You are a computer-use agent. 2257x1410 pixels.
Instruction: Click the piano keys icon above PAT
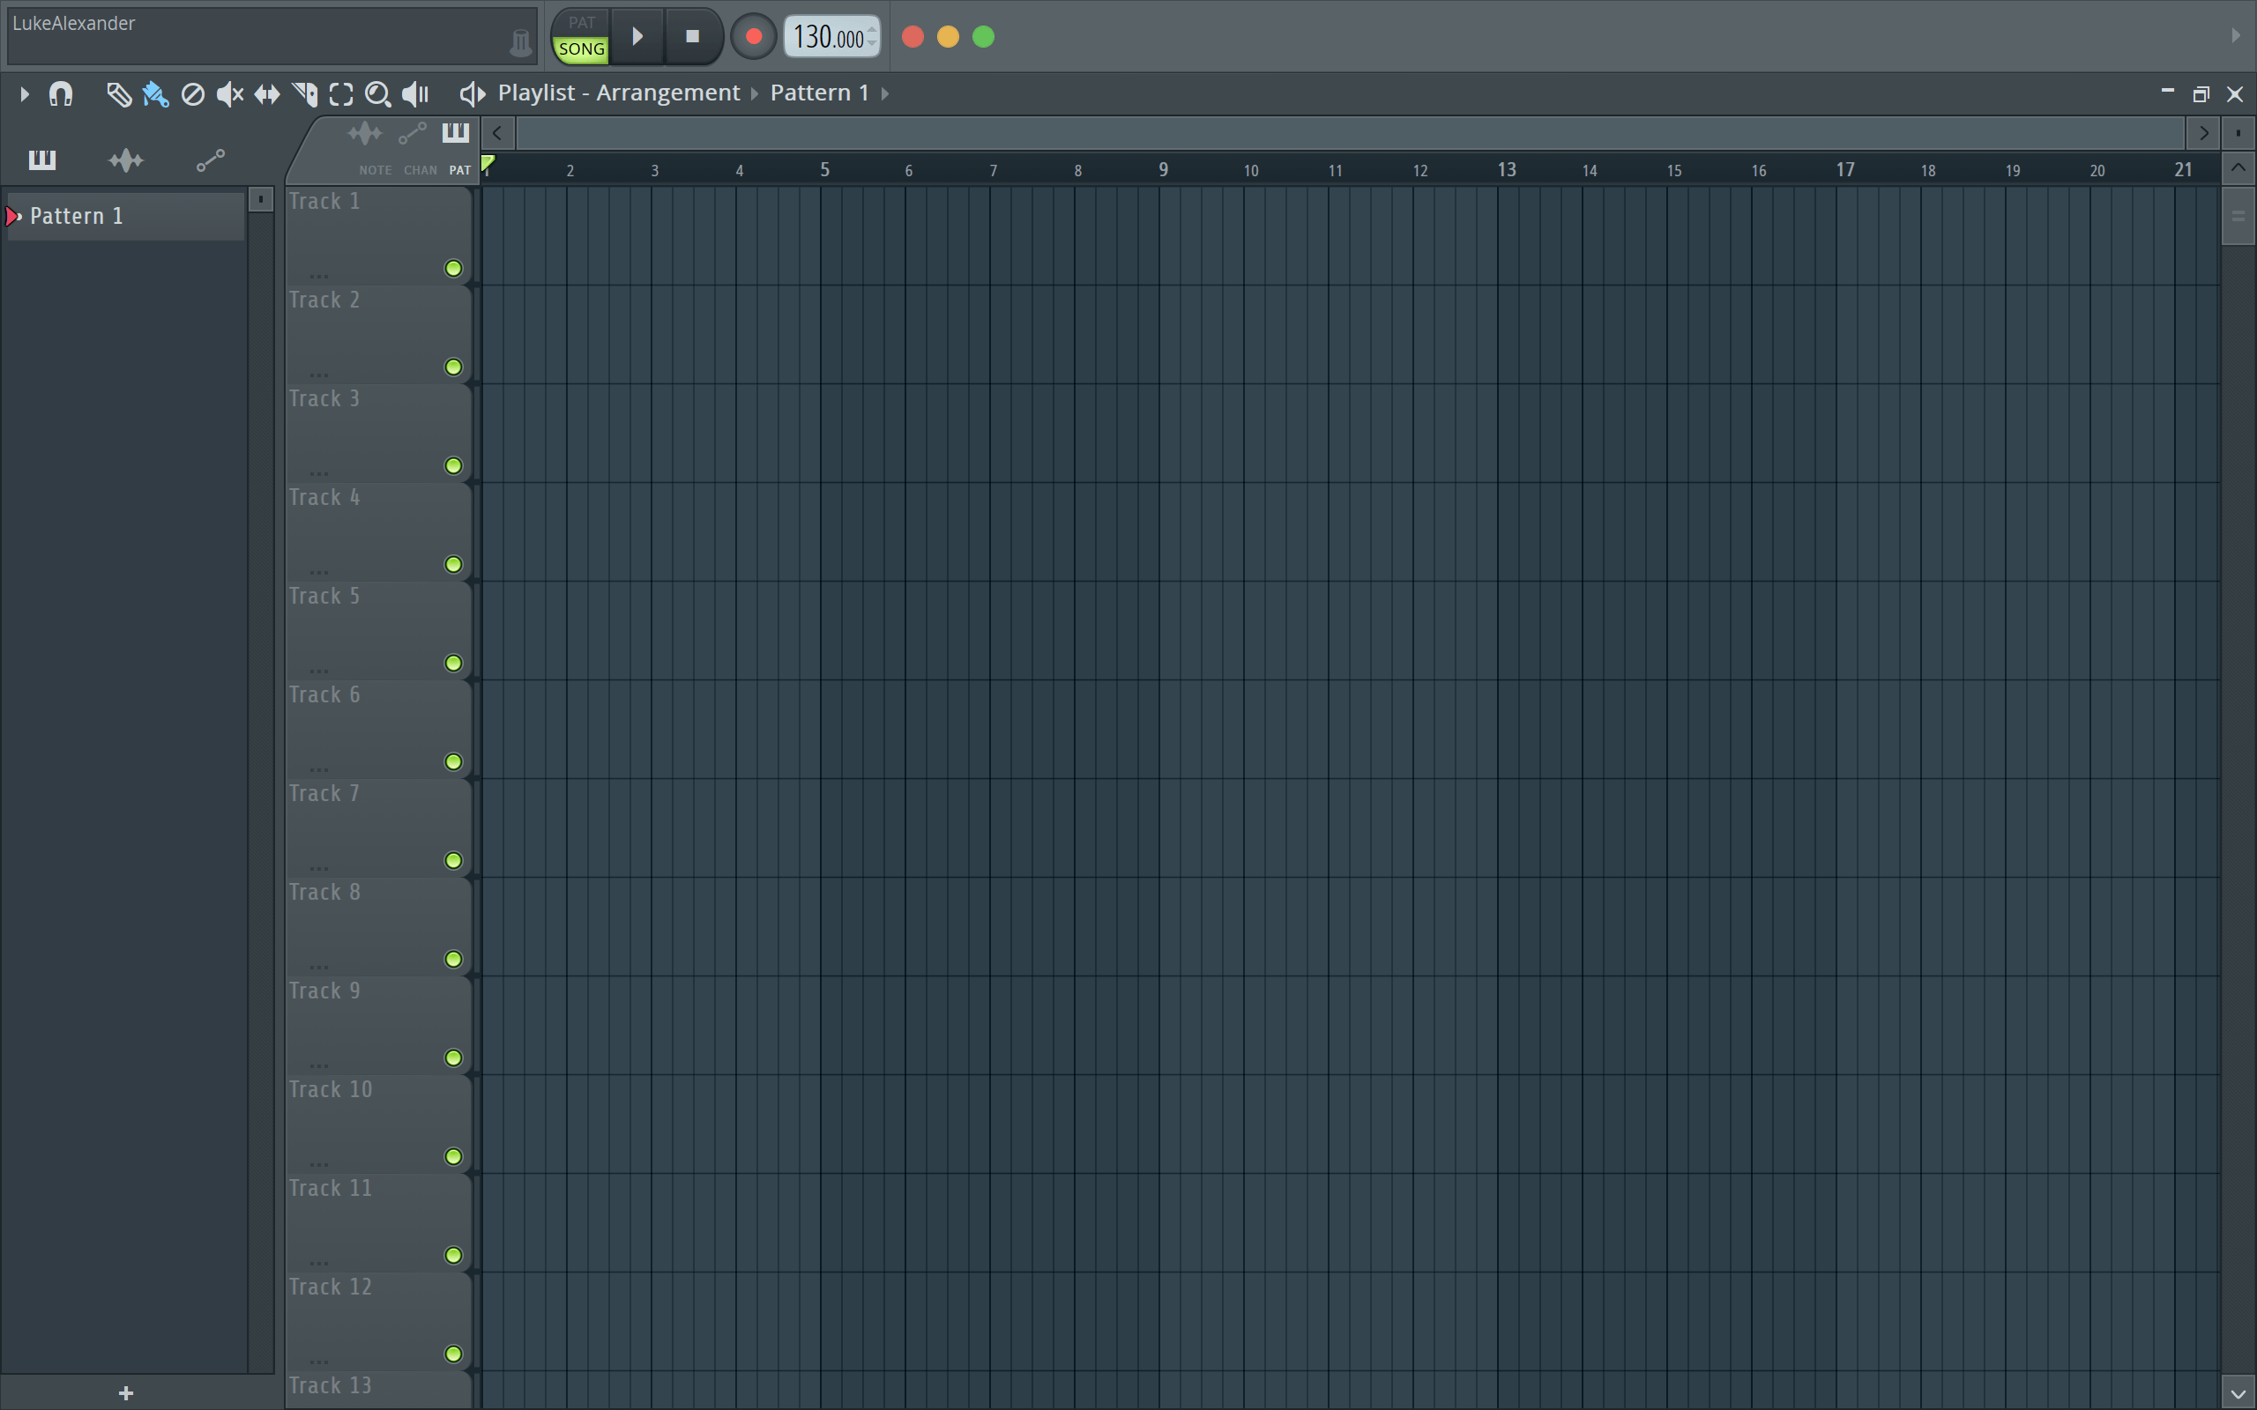tap(455, 132)
